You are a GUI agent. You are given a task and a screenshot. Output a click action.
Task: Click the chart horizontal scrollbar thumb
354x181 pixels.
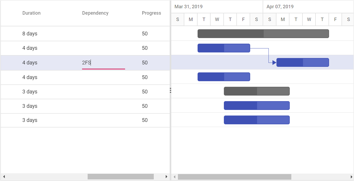[x=234, y=177]
